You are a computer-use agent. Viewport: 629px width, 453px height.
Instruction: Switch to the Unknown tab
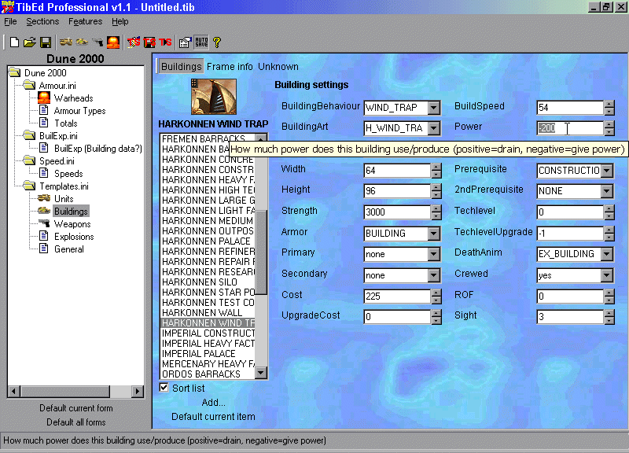pos(278,67)
